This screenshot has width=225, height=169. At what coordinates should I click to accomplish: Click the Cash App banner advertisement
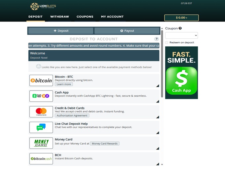click(x=181, y=72)
